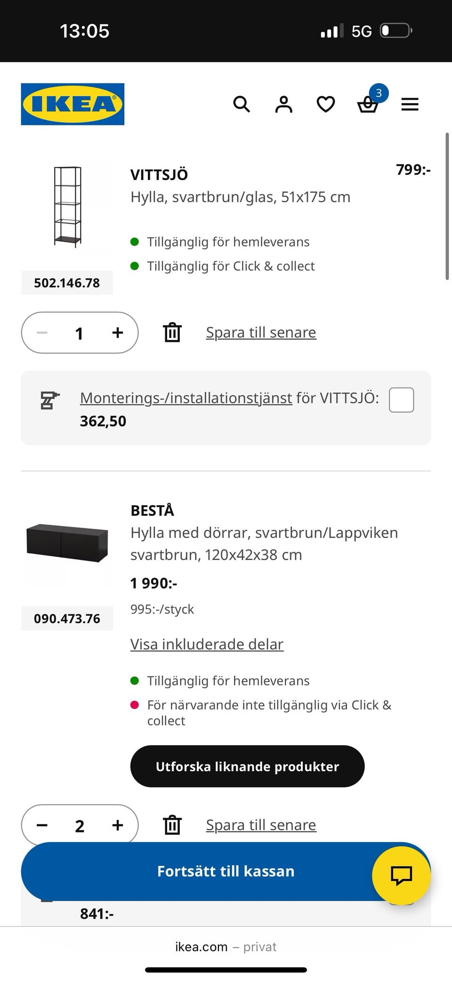The width and height of the screenshot is (452, 981).
Task: Delete VITTSJÖ with the trash icon
Action: (172, 332)
